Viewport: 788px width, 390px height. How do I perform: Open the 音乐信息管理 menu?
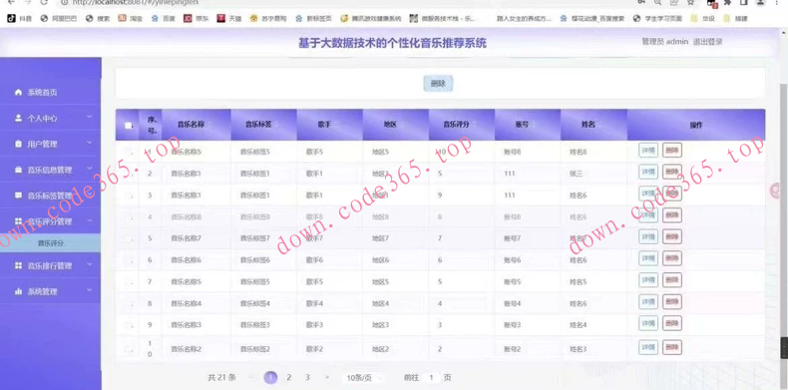click(51, 170)
